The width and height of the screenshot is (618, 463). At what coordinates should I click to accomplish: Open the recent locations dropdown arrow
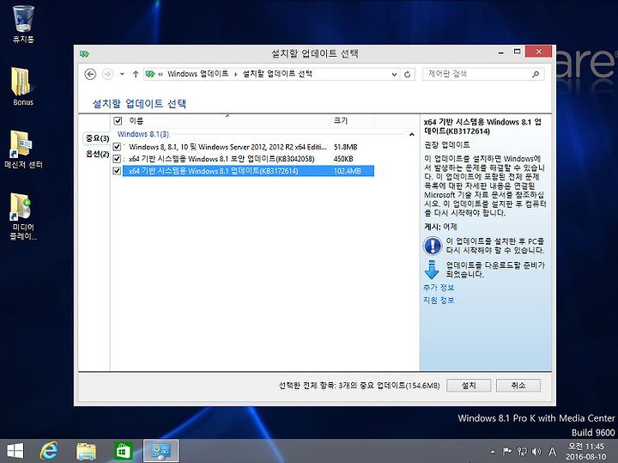[122, 74]
